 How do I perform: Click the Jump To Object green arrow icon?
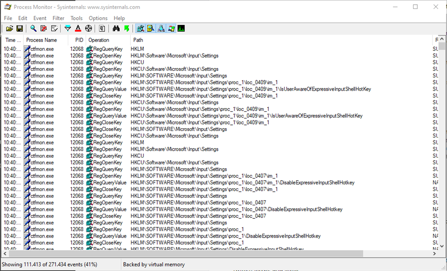click(127, 29)
